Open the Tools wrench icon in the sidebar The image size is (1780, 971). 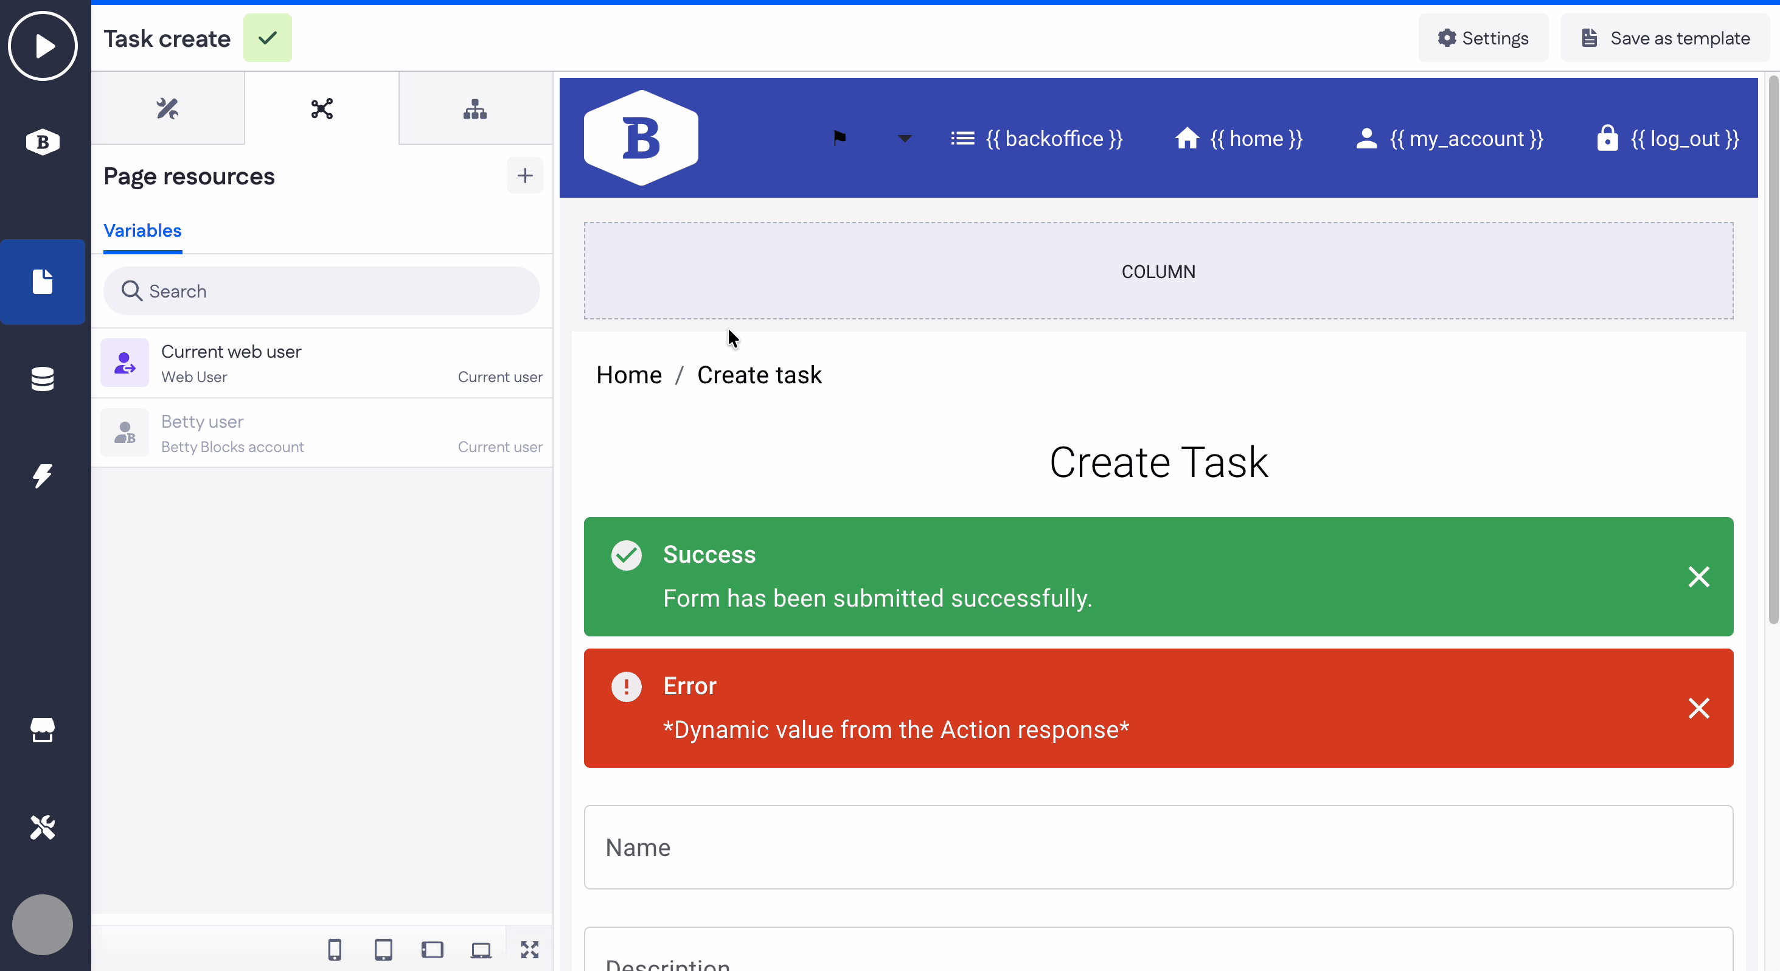[43, 827]
